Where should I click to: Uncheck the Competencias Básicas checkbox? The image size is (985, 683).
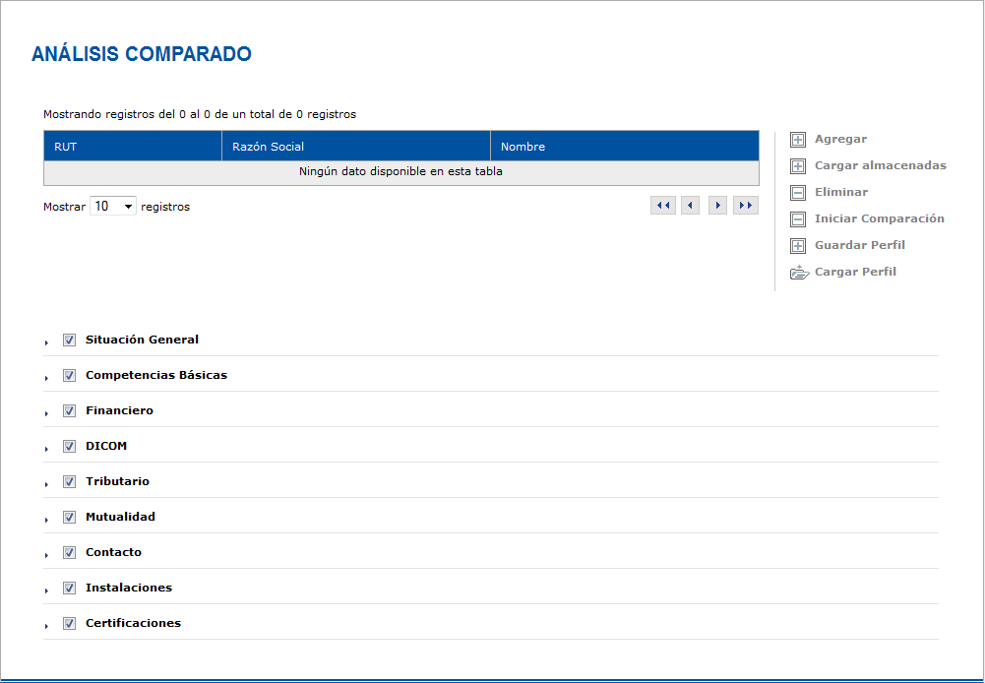click(x=69, y=375)
